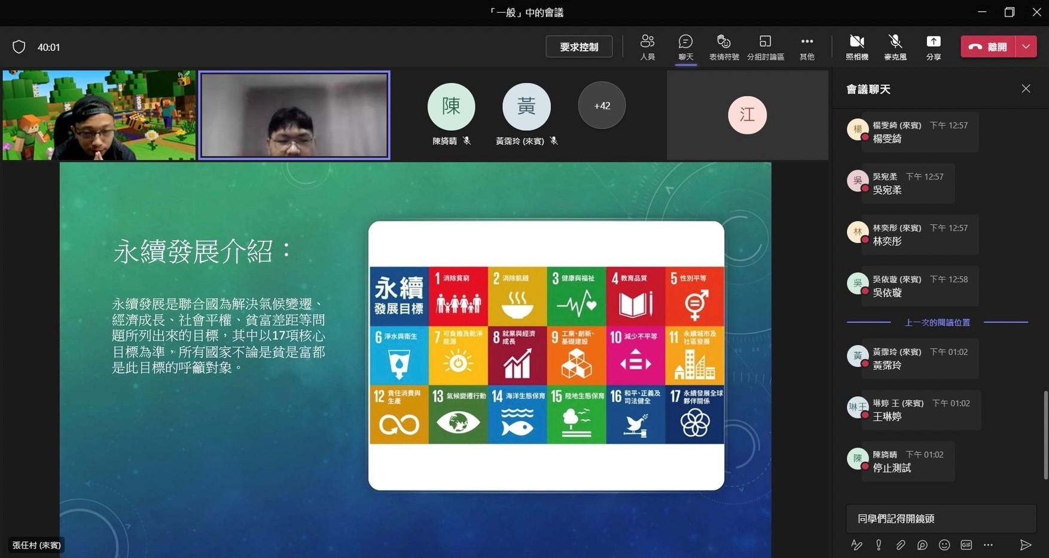
Task: Select 黃霈玲 participant avatar
Action: [526, 106]
